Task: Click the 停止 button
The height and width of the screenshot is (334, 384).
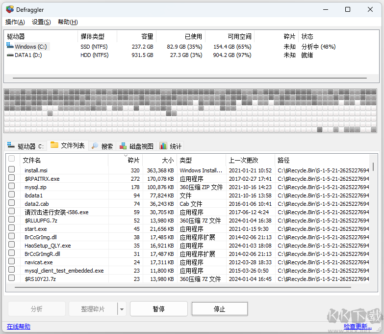Action: (219, 309)
